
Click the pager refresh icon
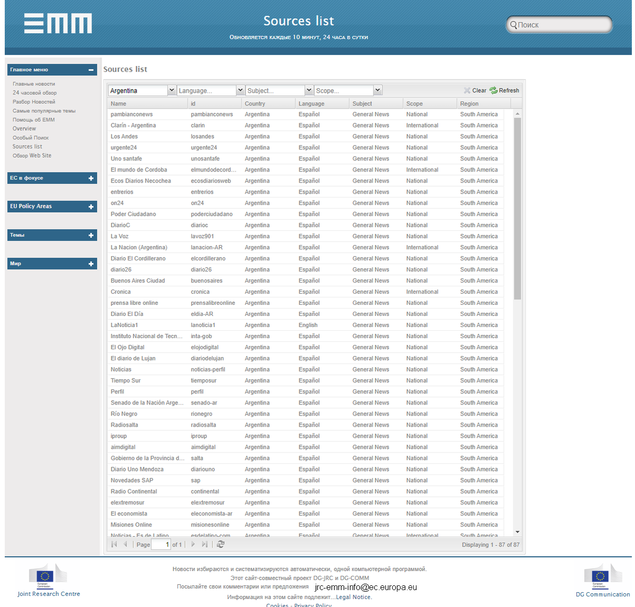(x=221, y=544)
